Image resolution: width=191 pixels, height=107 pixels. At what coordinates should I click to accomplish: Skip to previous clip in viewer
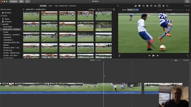(x=149, y=56)
